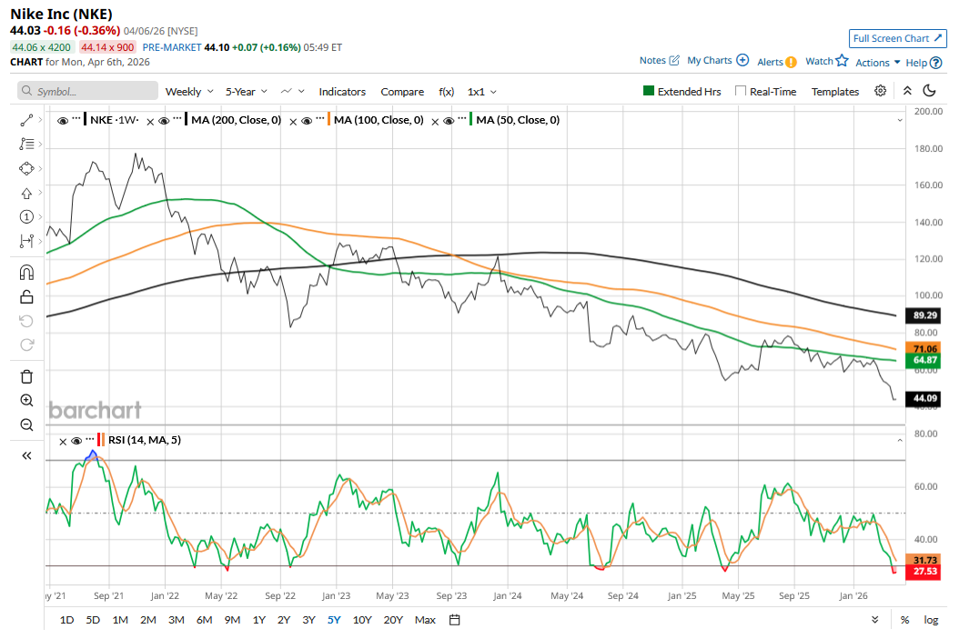This screenshot has height=639, width=959.
Task: Delete drawings with the trash icon
Action: pos(26,376)
